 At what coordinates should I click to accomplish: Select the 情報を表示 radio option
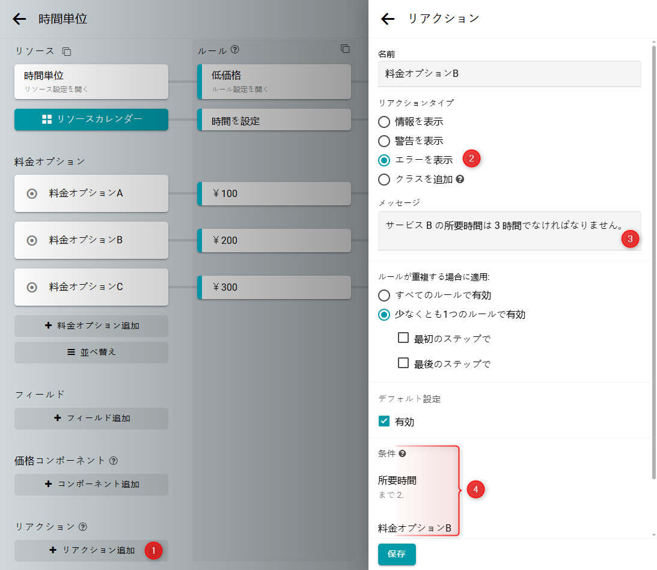click(x=384, y=122)
